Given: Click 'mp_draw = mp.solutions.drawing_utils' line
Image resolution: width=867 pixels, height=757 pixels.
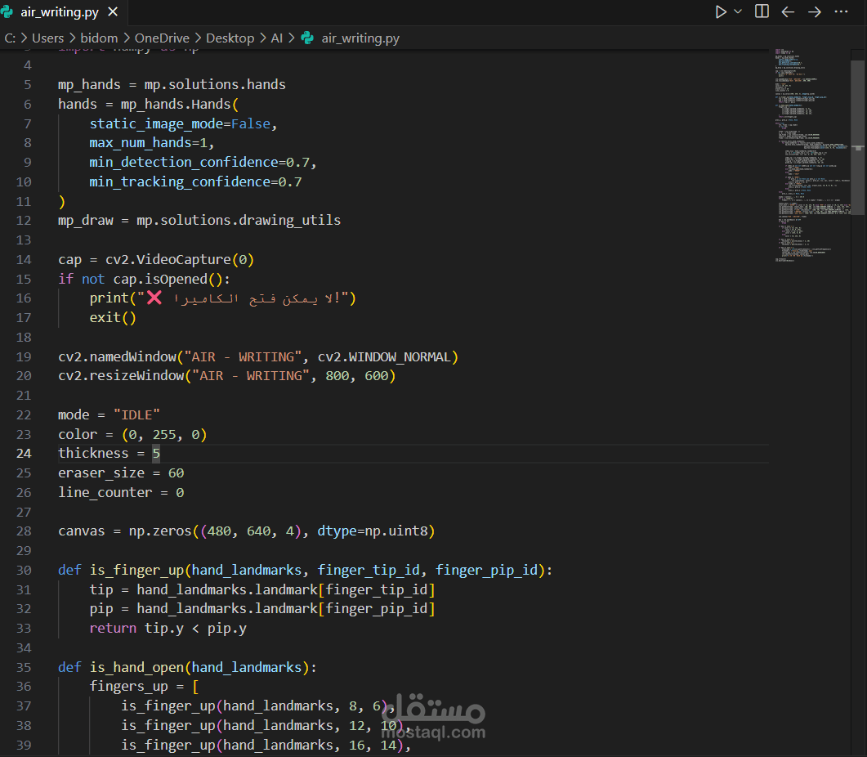Looking at the screenshot, I should (199, 221).
